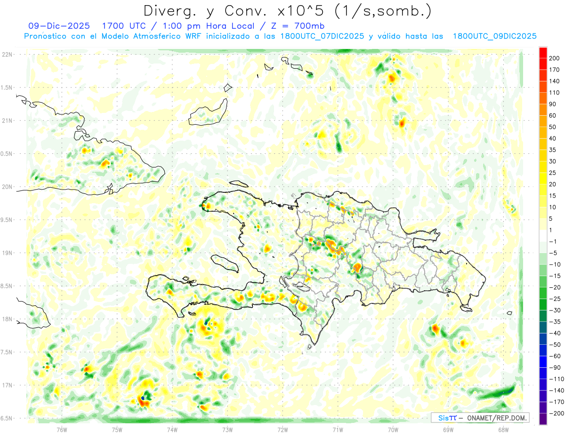The image size is (565, 436).
Task: Click the colorbar value '-1'
Action: tap(553, 242)
